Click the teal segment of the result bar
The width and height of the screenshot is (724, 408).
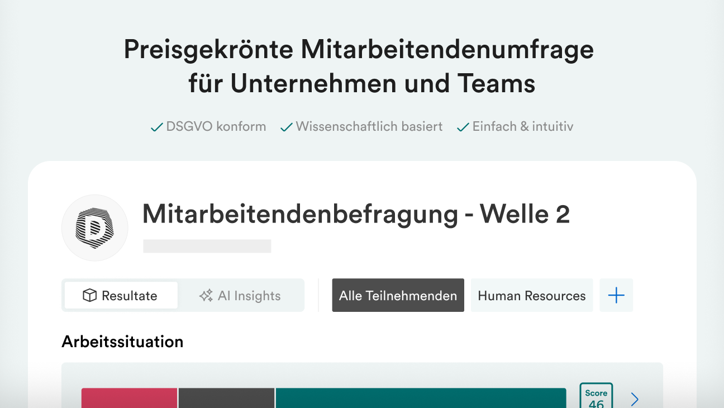[x=421, y=398]
